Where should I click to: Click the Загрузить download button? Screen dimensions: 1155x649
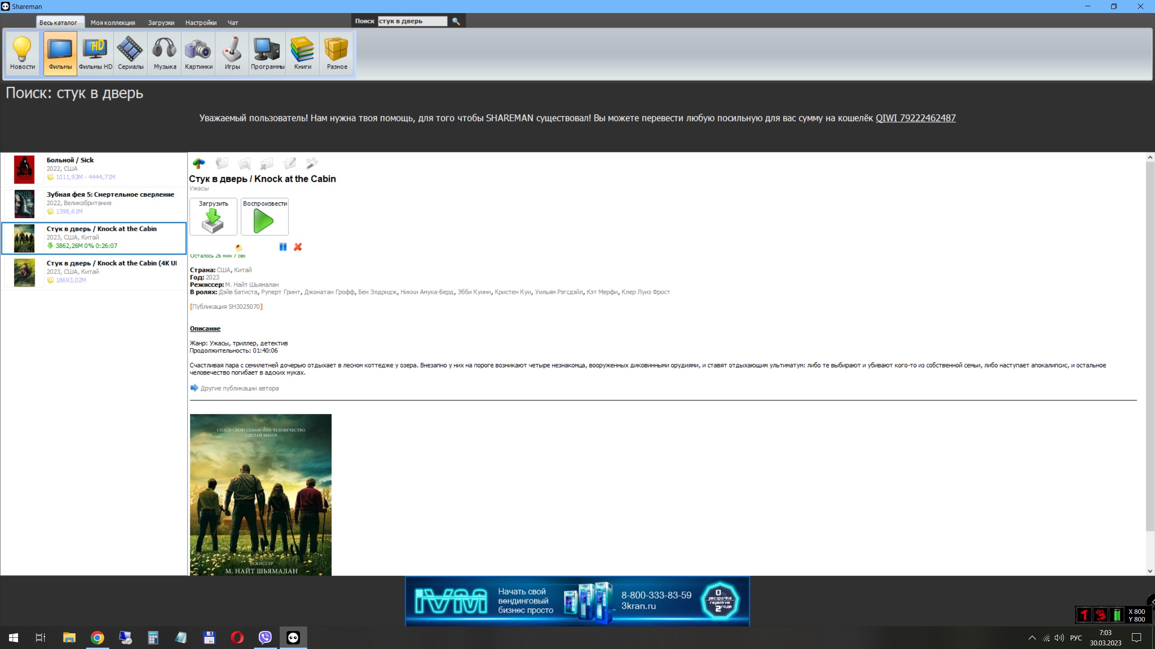point(213,217)
